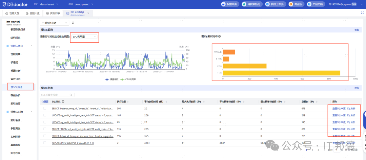Click the 3-5s bar in distribution chart
This screenshot has width=366, height=160.
coord(245,66)
